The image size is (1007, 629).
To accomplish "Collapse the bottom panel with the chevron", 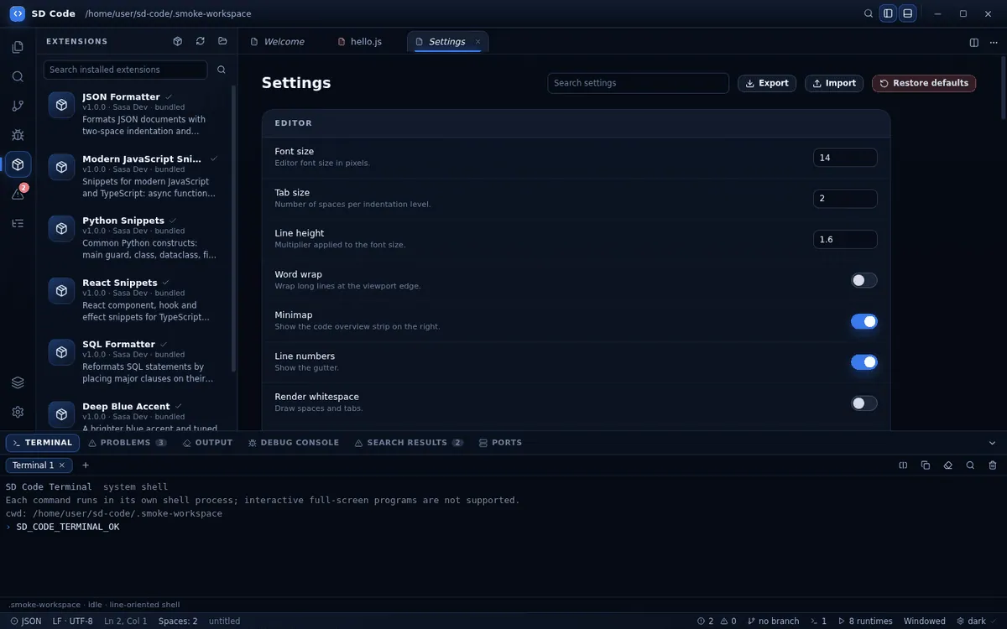I will 992,443.
